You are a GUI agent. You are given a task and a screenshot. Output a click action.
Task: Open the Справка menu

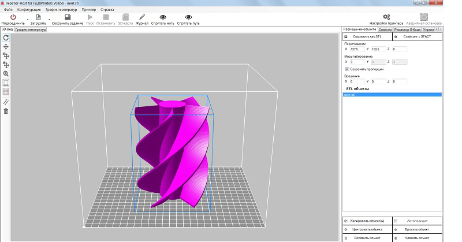[x=107, y=9]
